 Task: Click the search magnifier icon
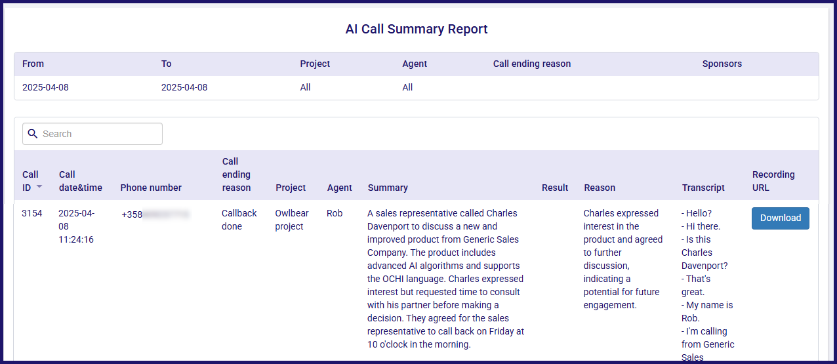click(32, 134)
